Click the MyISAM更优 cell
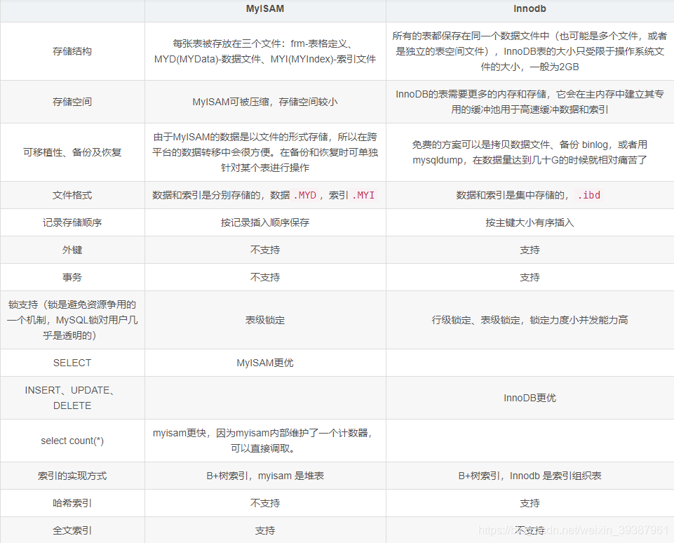Screen dimensions: 674x543 264,363
